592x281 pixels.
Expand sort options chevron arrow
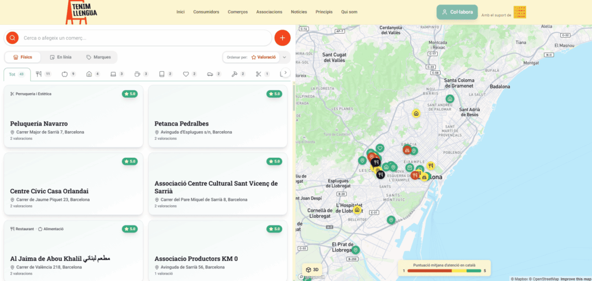[284, 57]
